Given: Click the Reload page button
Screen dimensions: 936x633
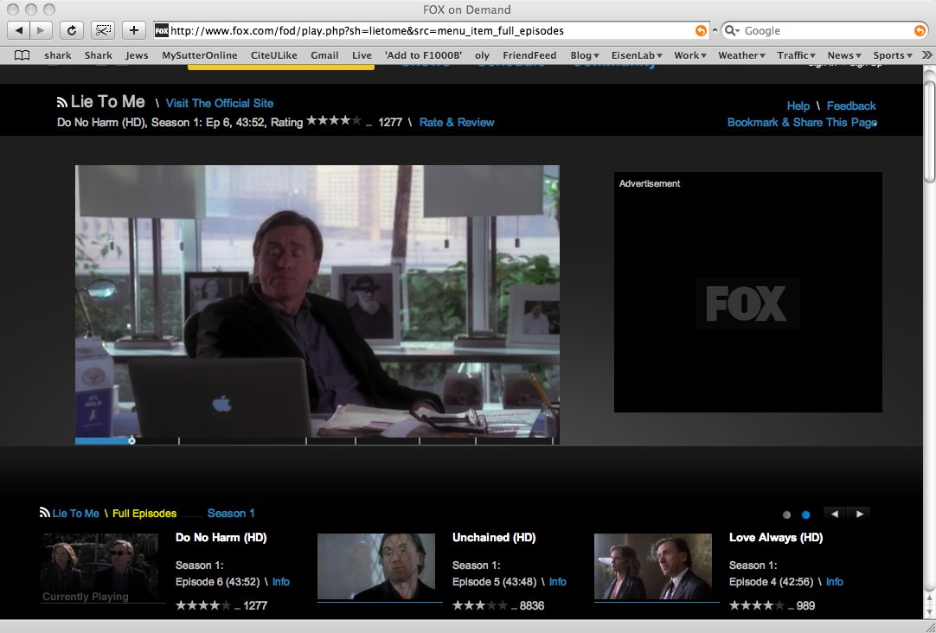Looking at the screenshot, I should point(71,30).
